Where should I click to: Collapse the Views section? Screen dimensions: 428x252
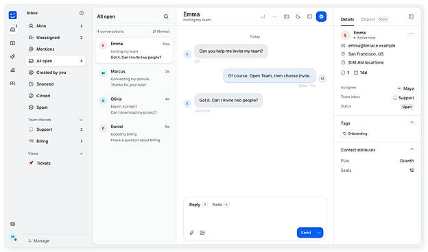81,153
